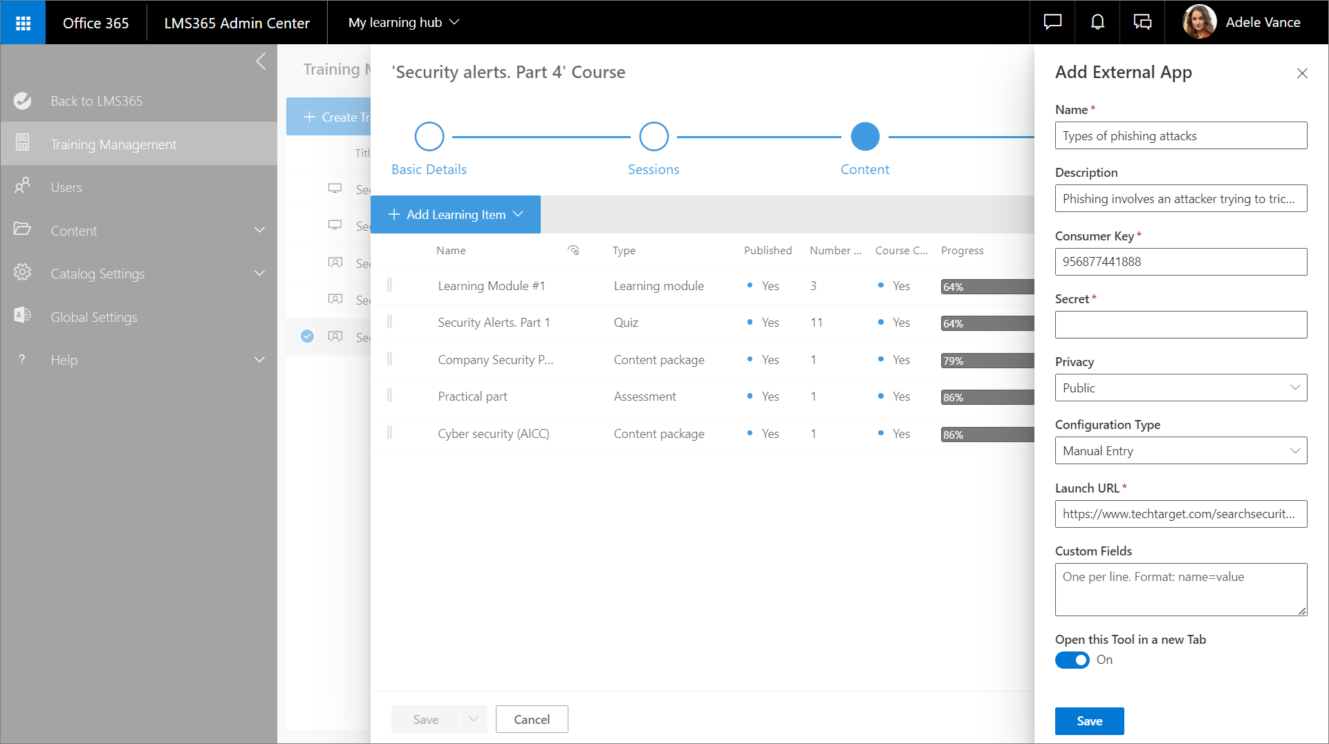The height and width of the screenshot is (744, 1329).
Task: Click the notifications bell icon
Action: click(1097, 23)
